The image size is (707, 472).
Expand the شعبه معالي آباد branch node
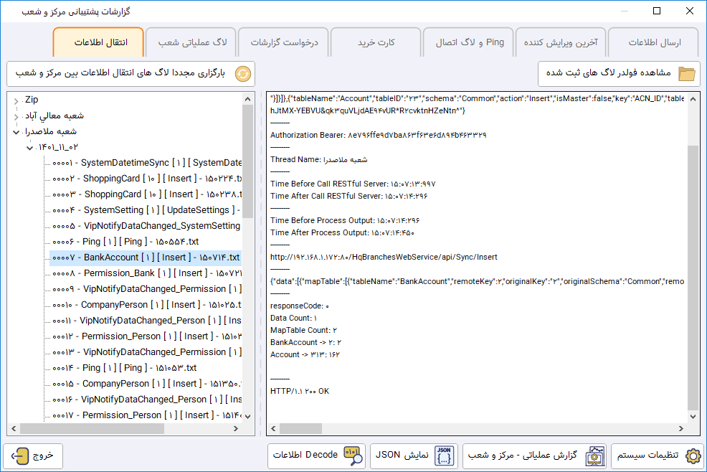click(16, 115)
